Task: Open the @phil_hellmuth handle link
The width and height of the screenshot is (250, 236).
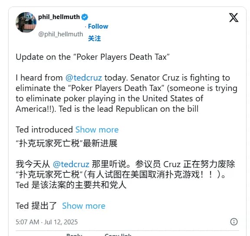Action: (61, 34)
